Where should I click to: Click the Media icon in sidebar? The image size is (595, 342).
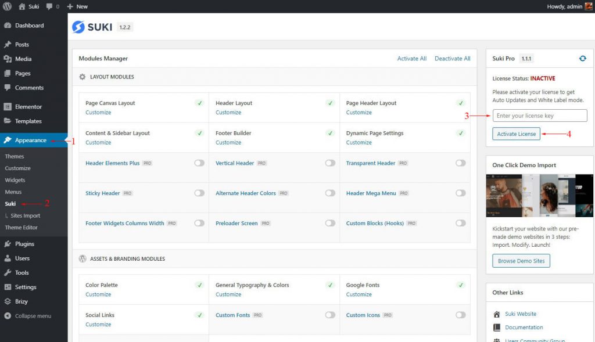(x=7, y=59)
